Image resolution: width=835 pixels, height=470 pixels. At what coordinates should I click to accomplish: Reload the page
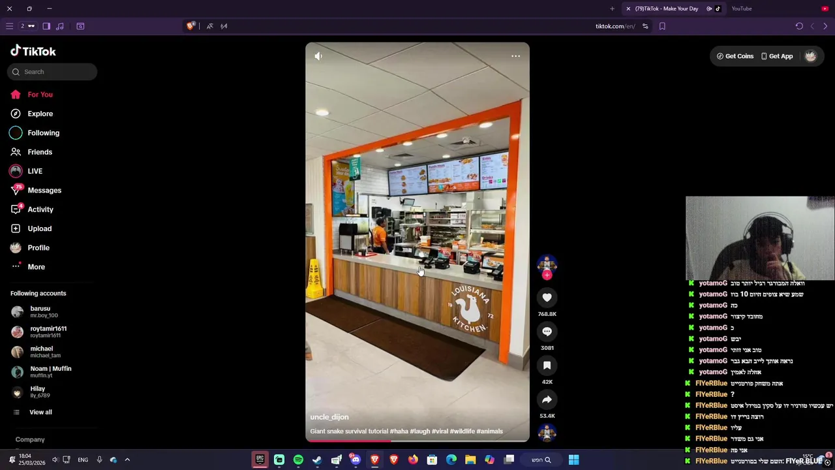[799, 26]
